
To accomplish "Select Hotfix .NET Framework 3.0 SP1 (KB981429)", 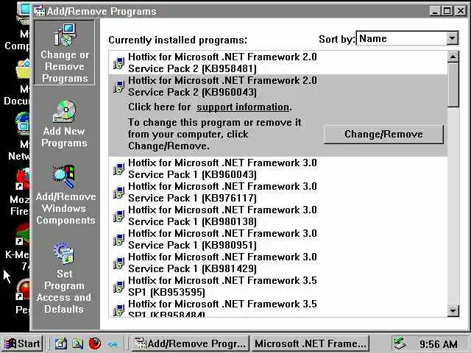I will tap(278, 263).
